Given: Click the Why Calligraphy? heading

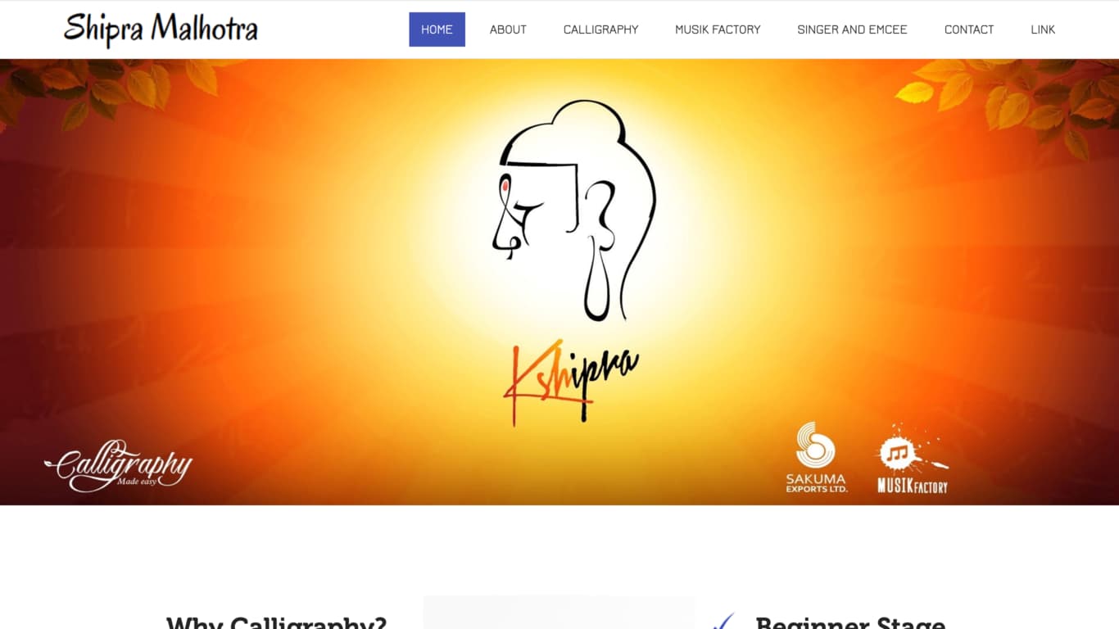Looking at the screenshot, I should [x=276, y=622].
